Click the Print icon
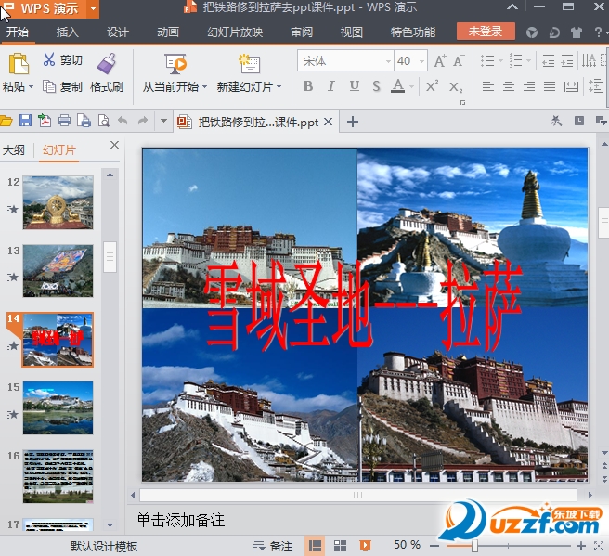 (x=64, y=121)
